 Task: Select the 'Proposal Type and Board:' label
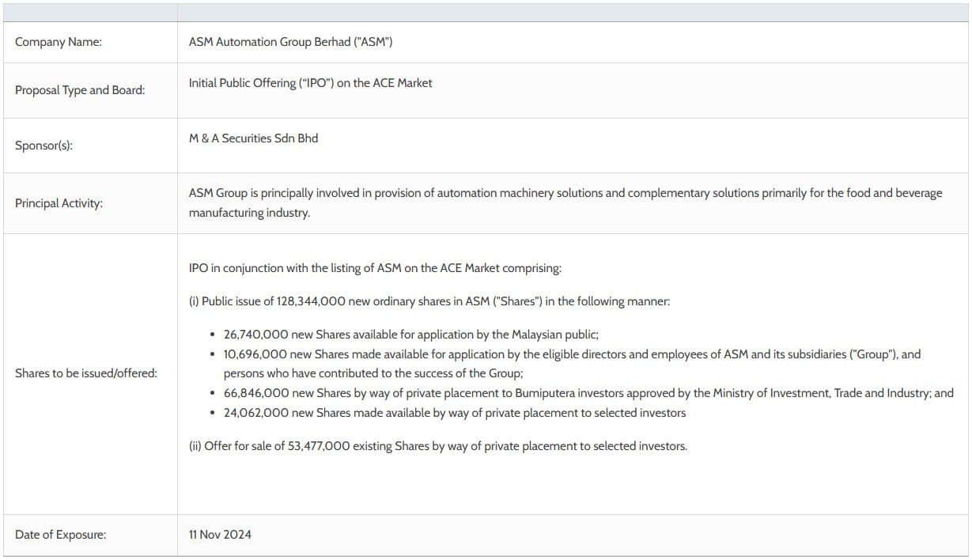(x=80, y=90)
